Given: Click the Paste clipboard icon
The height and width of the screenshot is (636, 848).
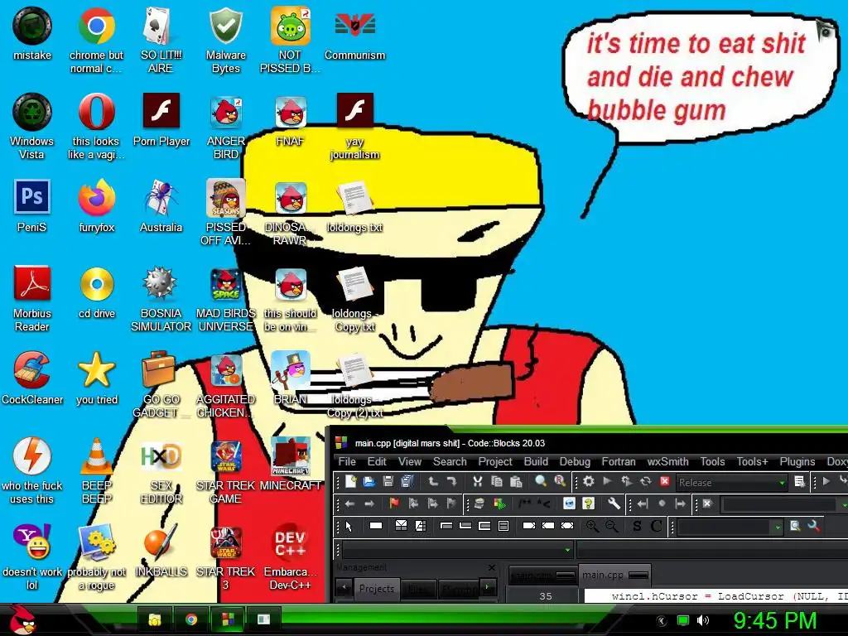Looking at the screenshot, I should click(516, 481).
